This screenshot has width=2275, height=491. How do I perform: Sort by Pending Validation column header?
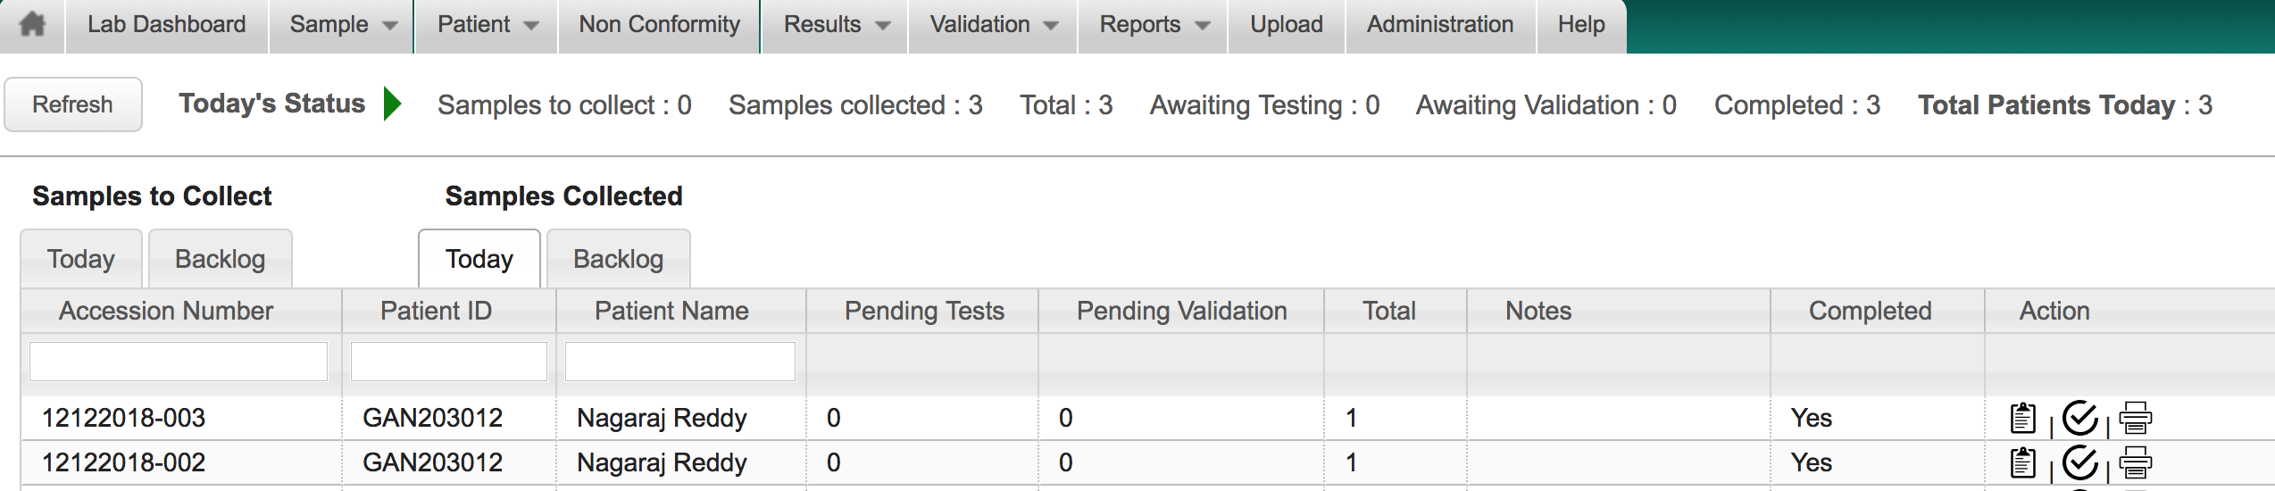[1181, 311]
